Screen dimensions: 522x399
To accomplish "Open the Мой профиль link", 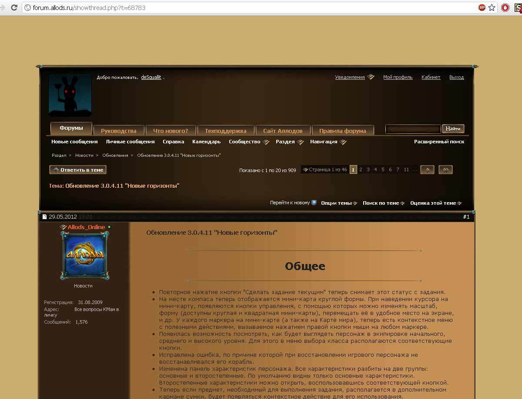I will click(398, 77).
